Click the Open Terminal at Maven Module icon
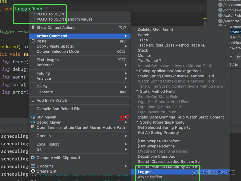 [x=33, y=127]
